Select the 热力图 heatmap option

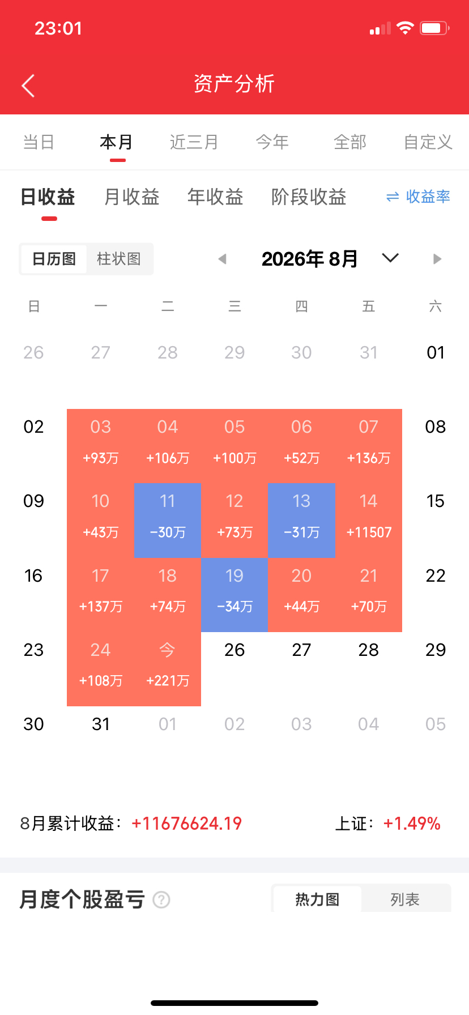317,899
